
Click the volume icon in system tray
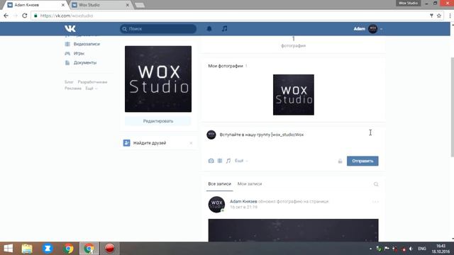[x=411, y=249]
